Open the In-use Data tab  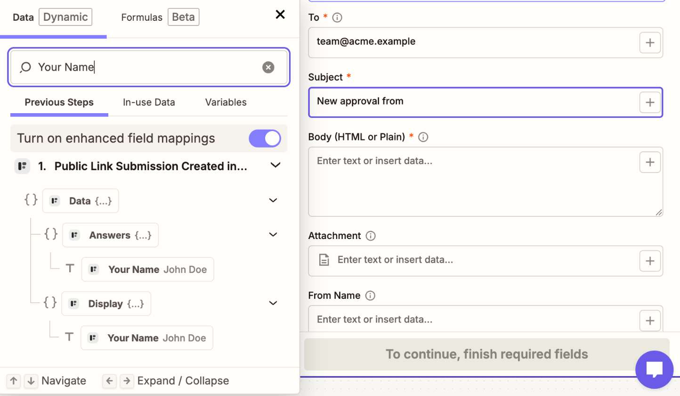coord(149,102)
